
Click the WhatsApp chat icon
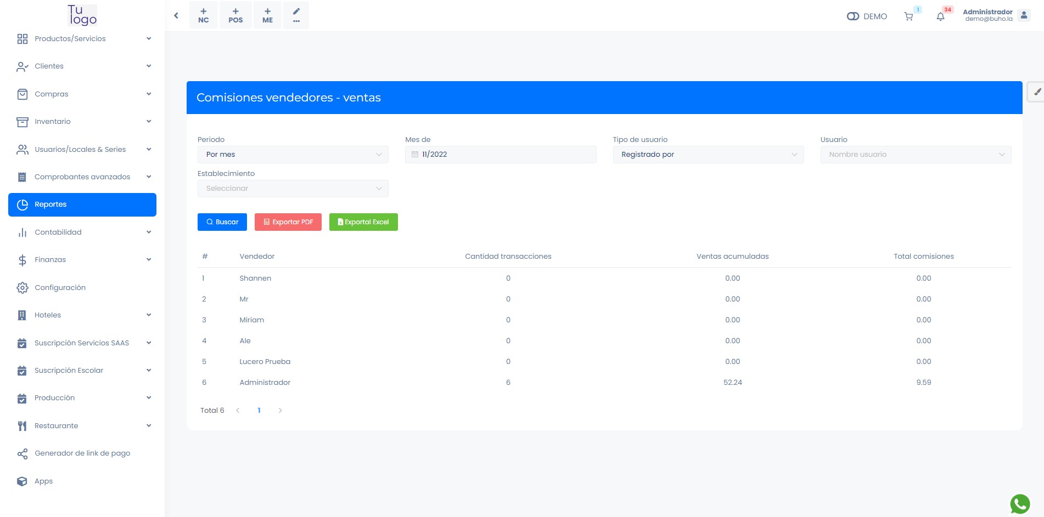point(1020,504)
